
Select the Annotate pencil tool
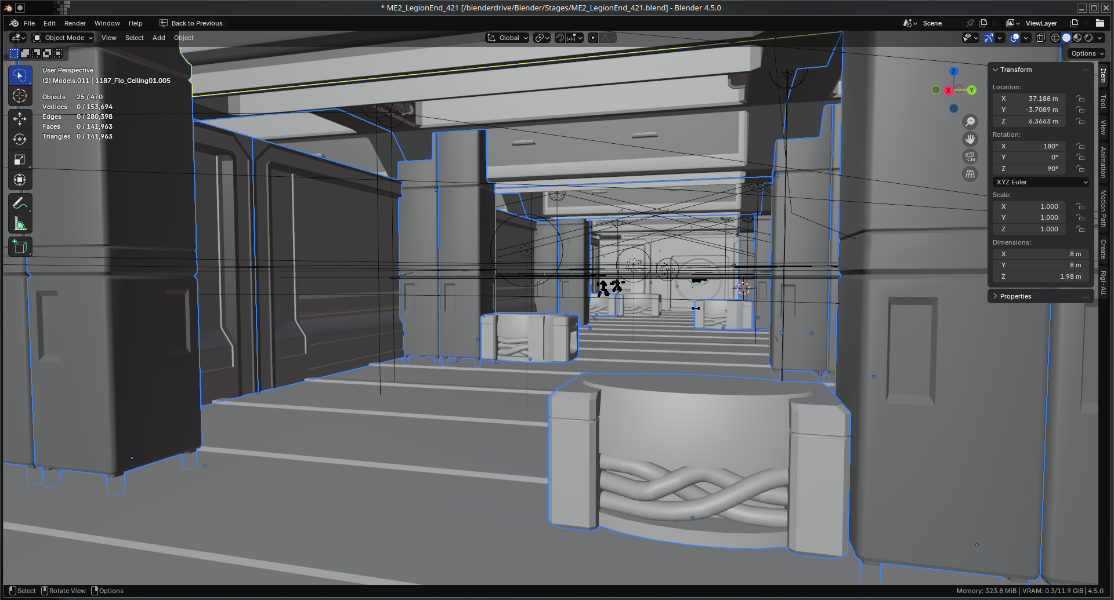pos(20,203)
